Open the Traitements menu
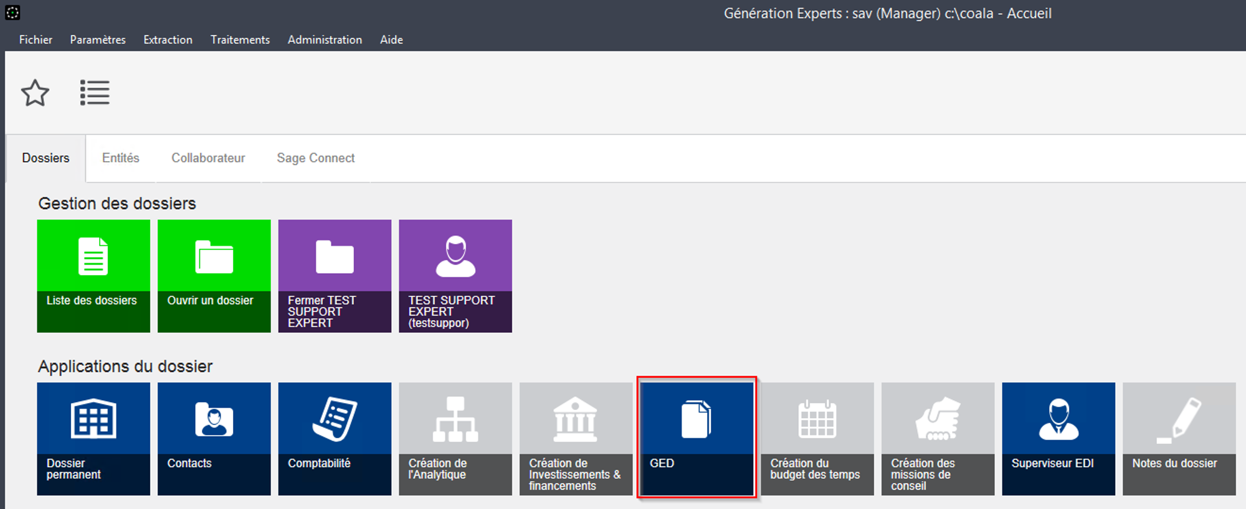This screenshot has height=509, width=1246. [240, 40]
